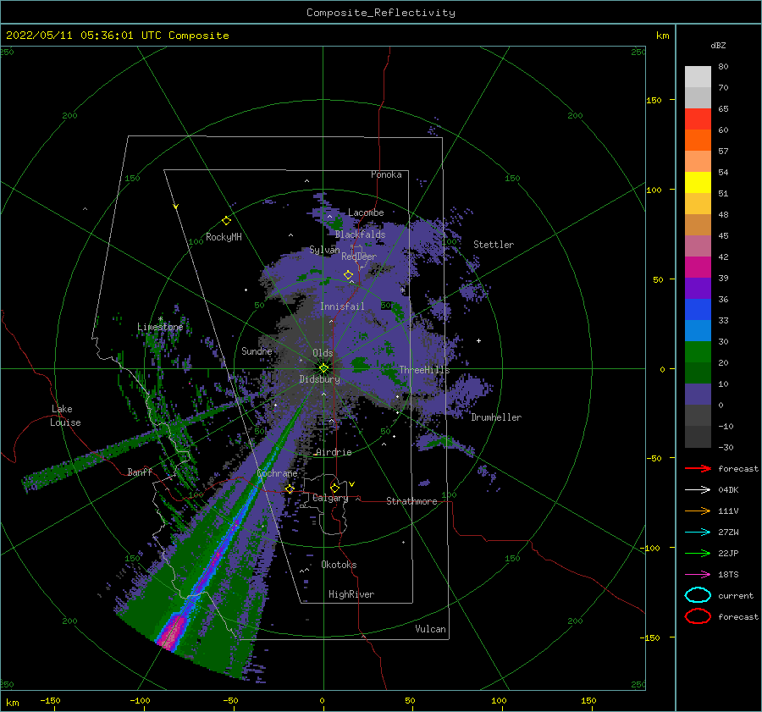Click the yellow diamond marker near RedDeer
This screenshot has width=762, height=712.
click(x=348, y=275)
